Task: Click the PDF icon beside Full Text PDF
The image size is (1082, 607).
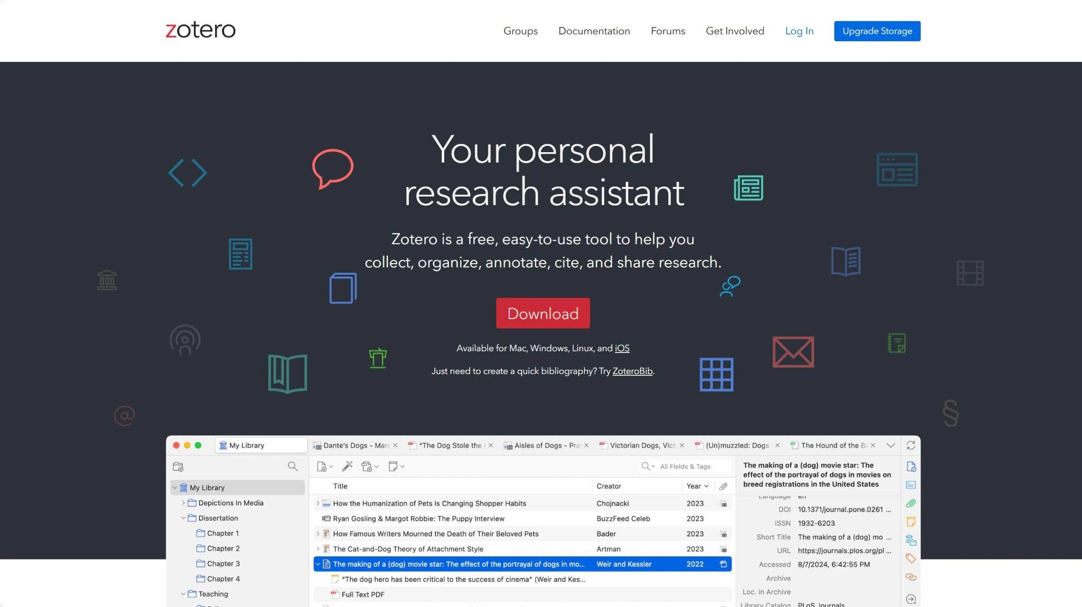Action: click(334, 594)
